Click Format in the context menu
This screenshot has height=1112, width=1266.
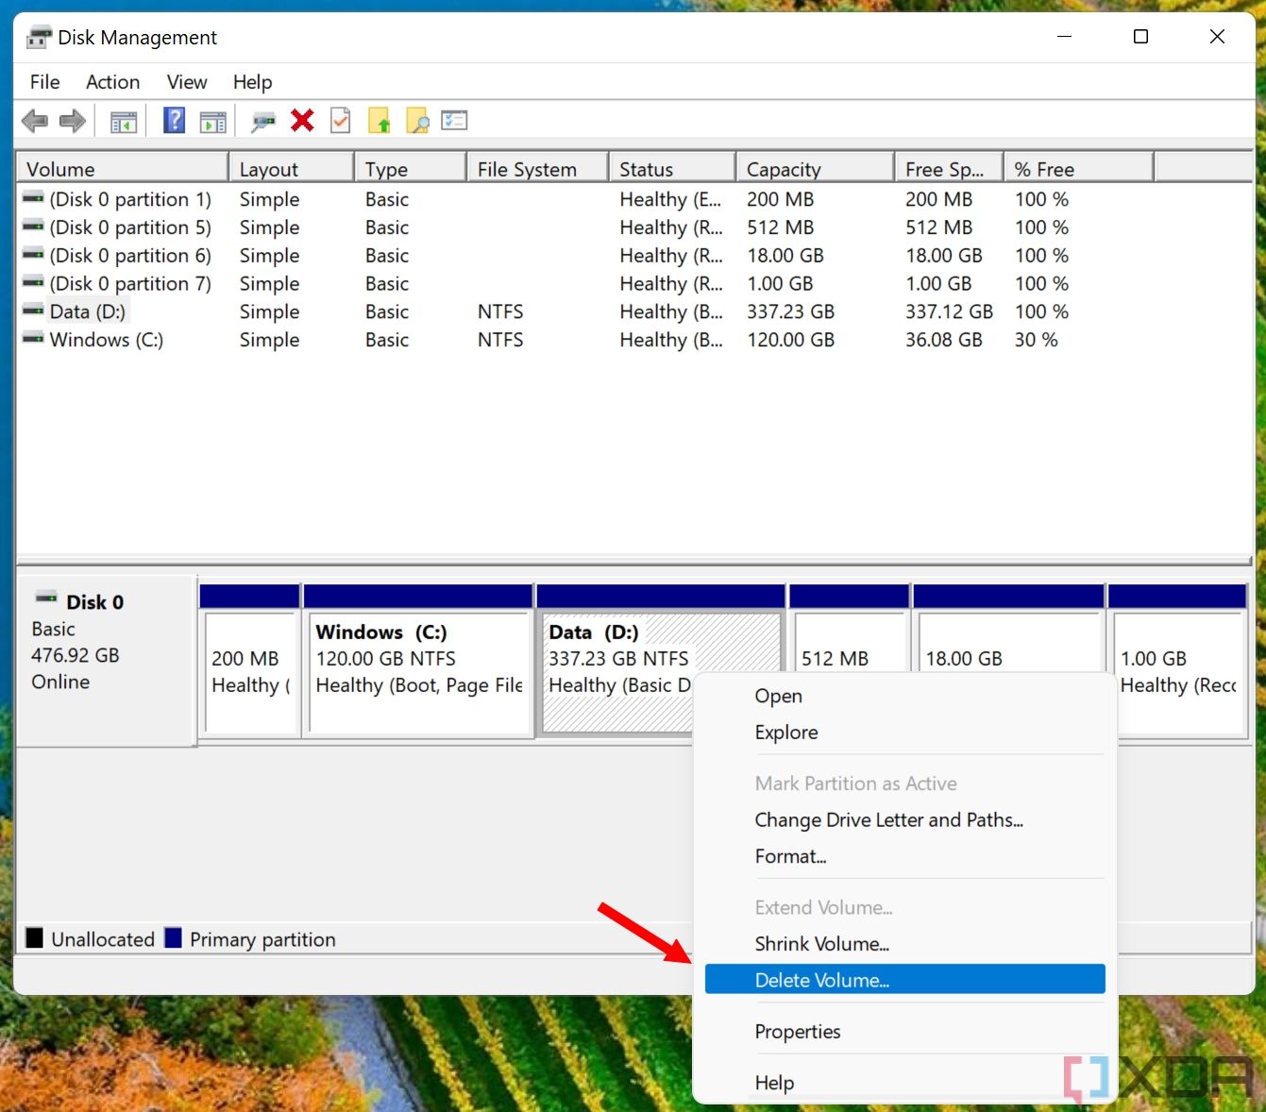791,856
